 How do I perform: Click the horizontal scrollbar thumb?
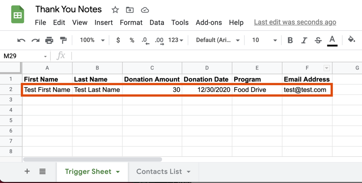click(93, 159)
